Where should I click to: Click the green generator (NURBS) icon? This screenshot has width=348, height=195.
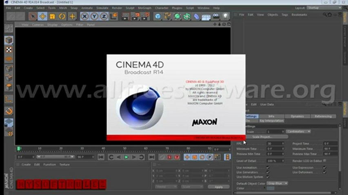tap(177, 16)
